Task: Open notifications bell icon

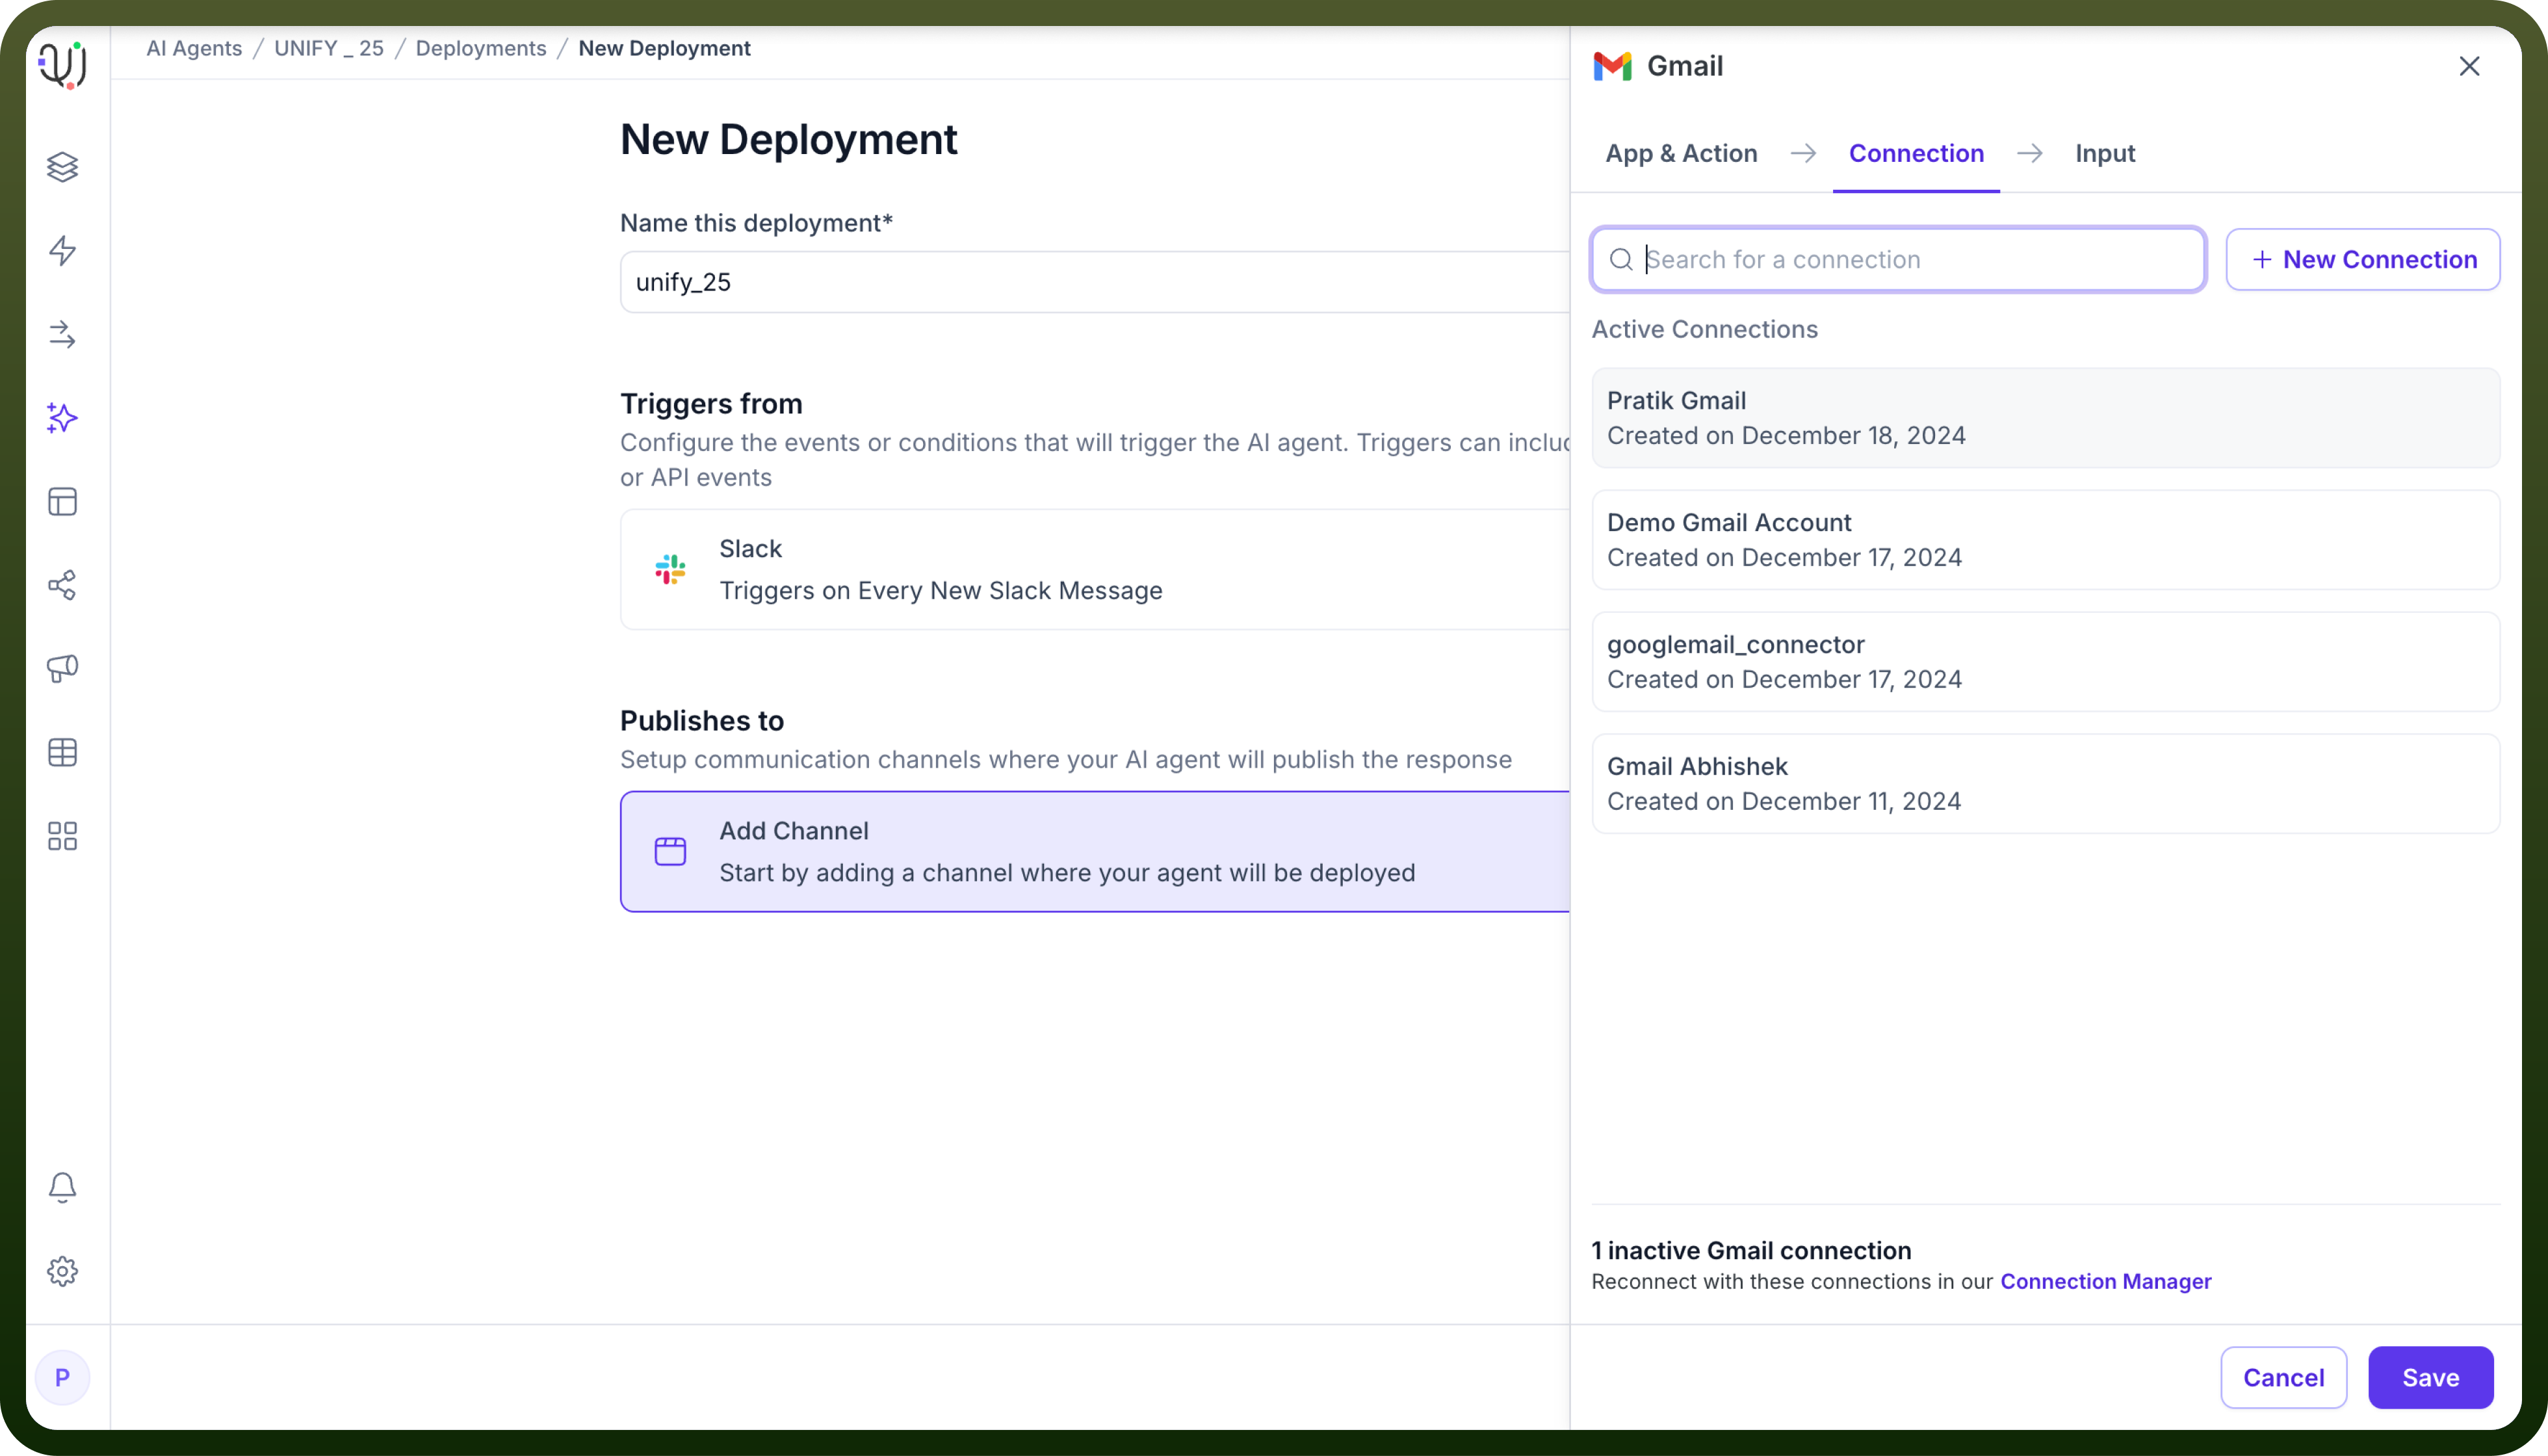Action: click(62, 1187)
